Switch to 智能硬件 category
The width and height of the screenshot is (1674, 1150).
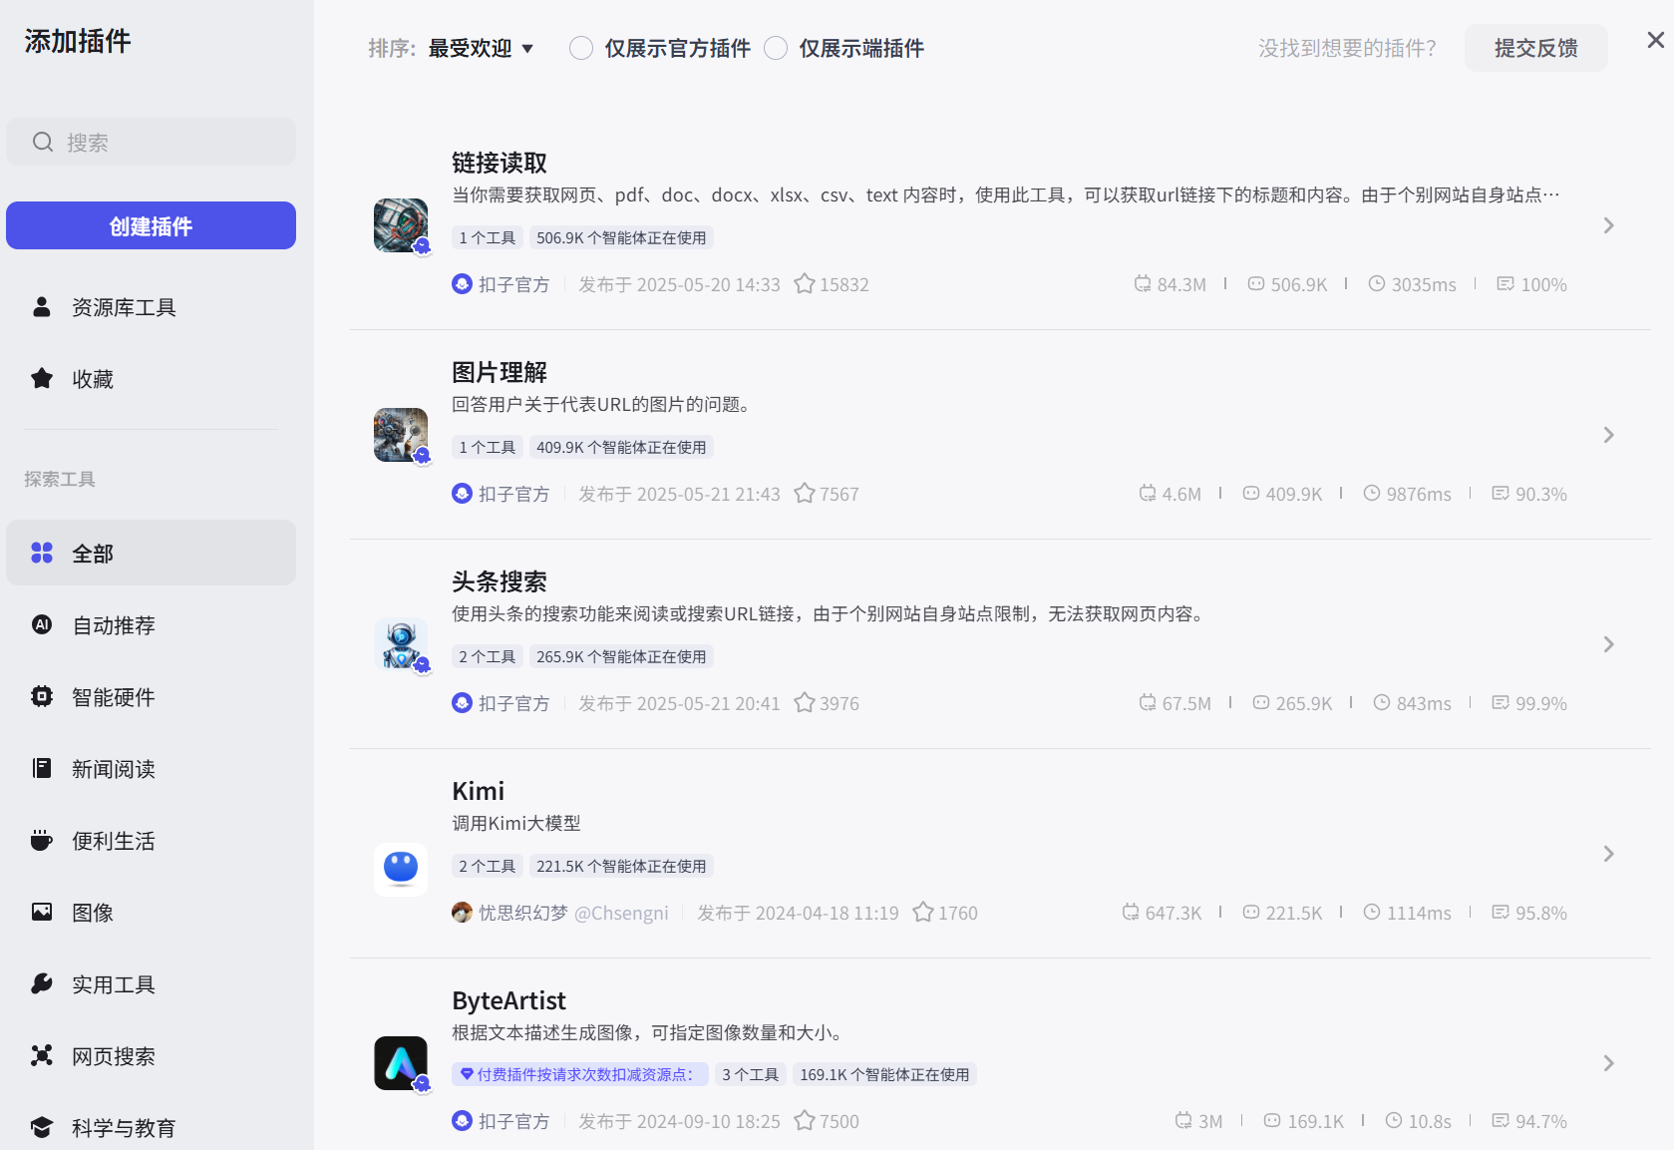coord(151,696)
